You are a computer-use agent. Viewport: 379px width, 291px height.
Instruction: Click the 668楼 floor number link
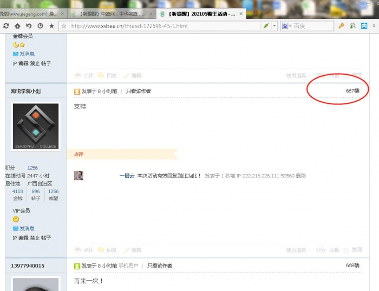pos(352,266)
